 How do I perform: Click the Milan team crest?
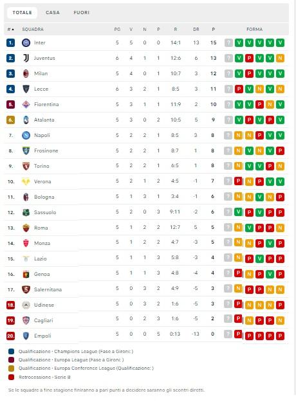pyautogui.click(x=26, y=73)
